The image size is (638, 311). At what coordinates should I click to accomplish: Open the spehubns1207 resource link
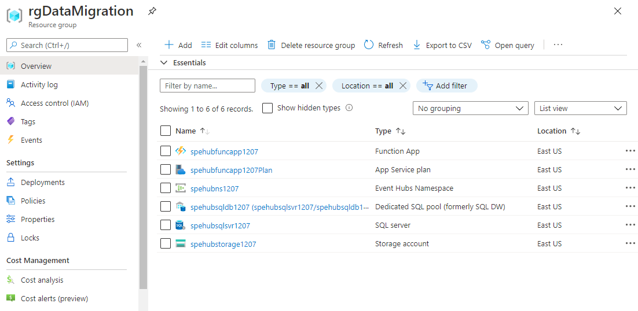(x=214, y=188)
